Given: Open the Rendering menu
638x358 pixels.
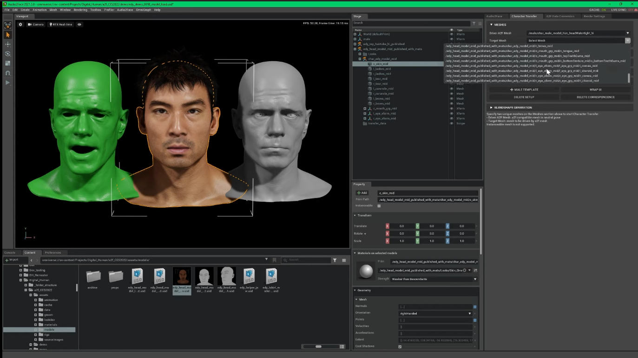Looking at the screenshot, I should click(80, 10).
